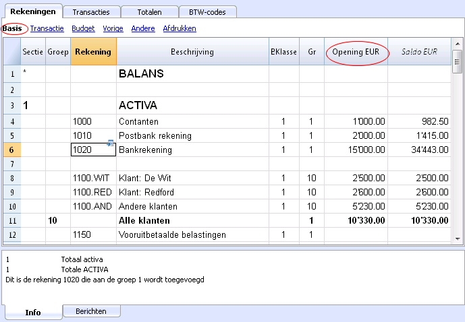465x322 pixels.
Task: Click the vertical scrollbar thumb of the table
Action: tap(458, 61)
